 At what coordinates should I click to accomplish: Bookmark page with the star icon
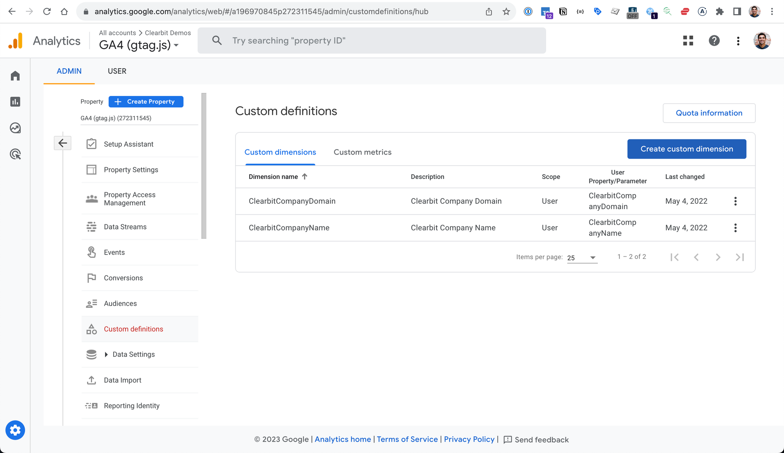pyautogui.click(x=506, y=12)
